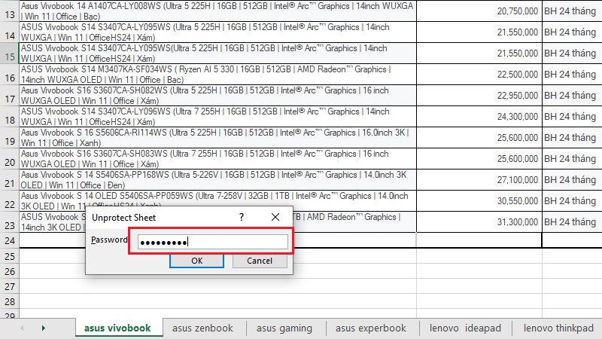Click price cell 22,950,000
The width and height of the screenshot is (602, 339).
pos(479,96)
